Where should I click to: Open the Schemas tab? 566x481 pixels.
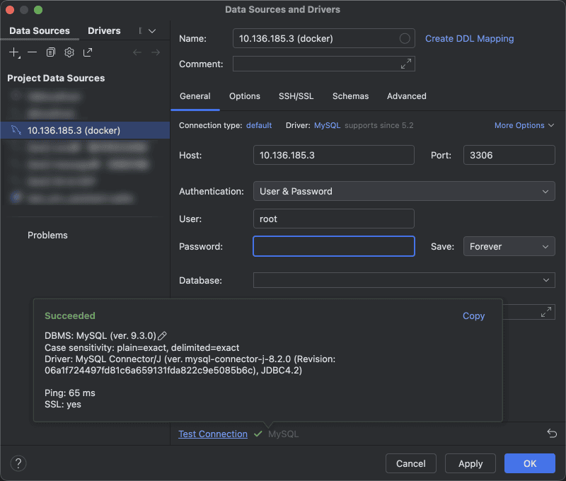click(350, 96)
